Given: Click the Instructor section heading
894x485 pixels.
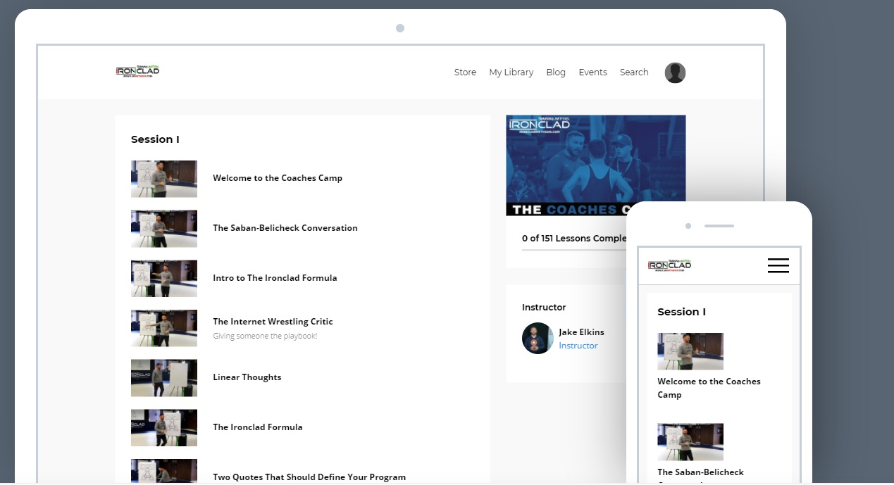Looking at the screenshot, I should [x=544, y=308].
